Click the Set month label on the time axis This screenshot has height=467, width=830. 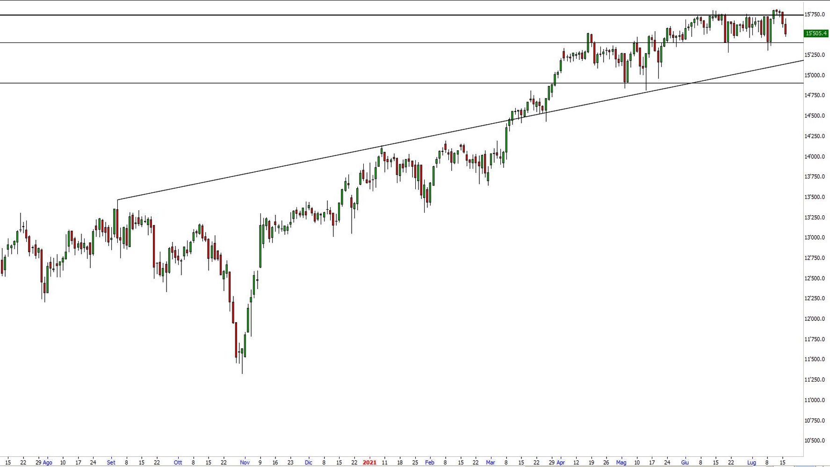coord(111,462)
